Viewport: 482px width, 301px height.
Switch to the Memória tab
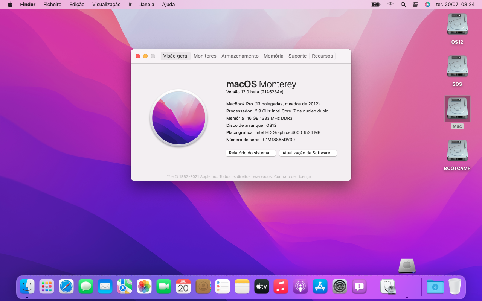[273, 56]
